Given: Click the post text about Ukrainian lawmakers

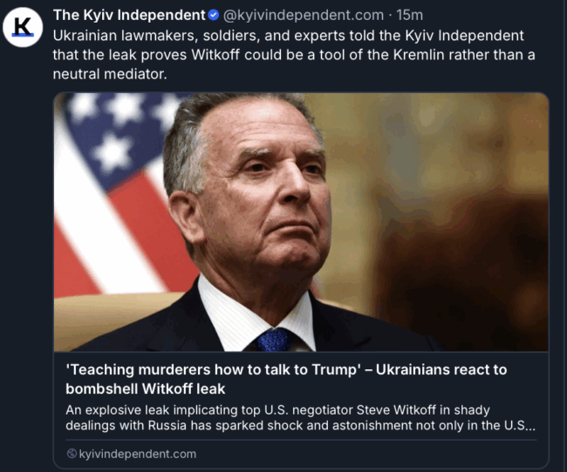Looking at the screenshot, I should point(294,55).
